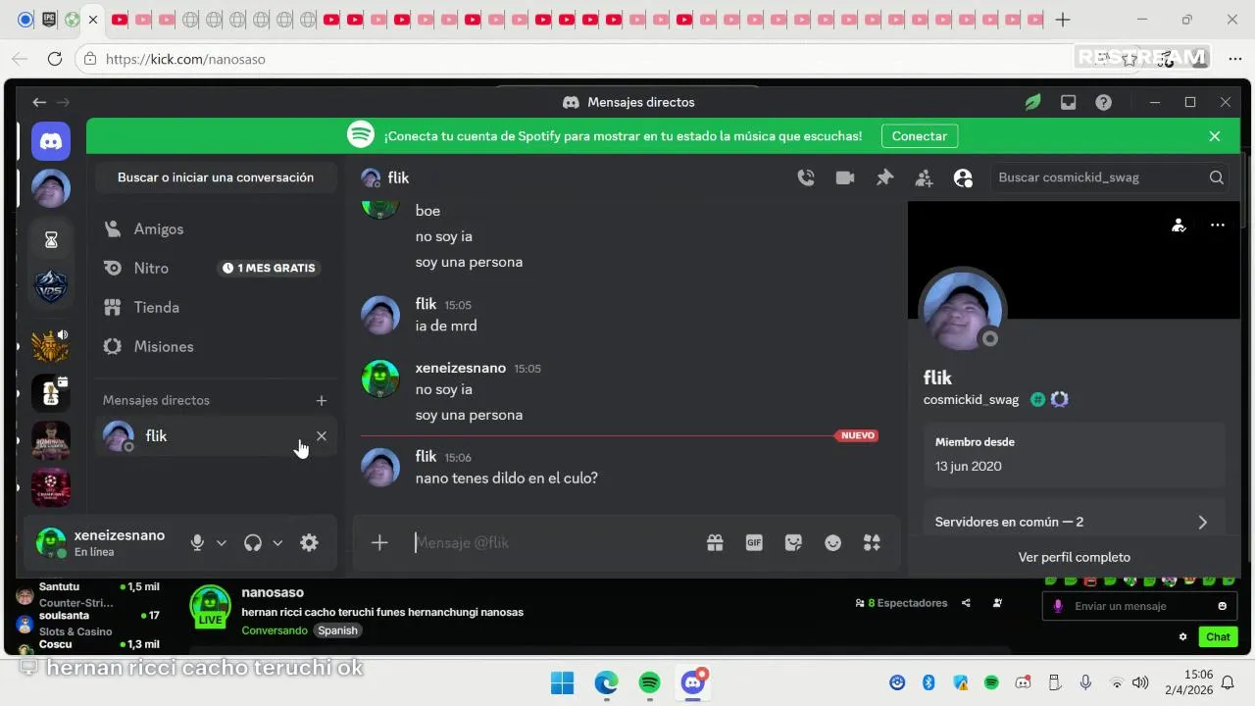
Task: Open user settings gear
Action: 309,542
